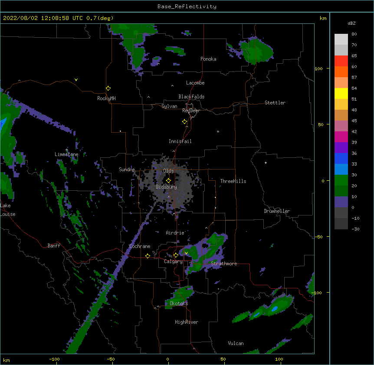Select the Vulcan town label
Image resolution: width=374 pixels, height=365 pixels.
point(236,343)
